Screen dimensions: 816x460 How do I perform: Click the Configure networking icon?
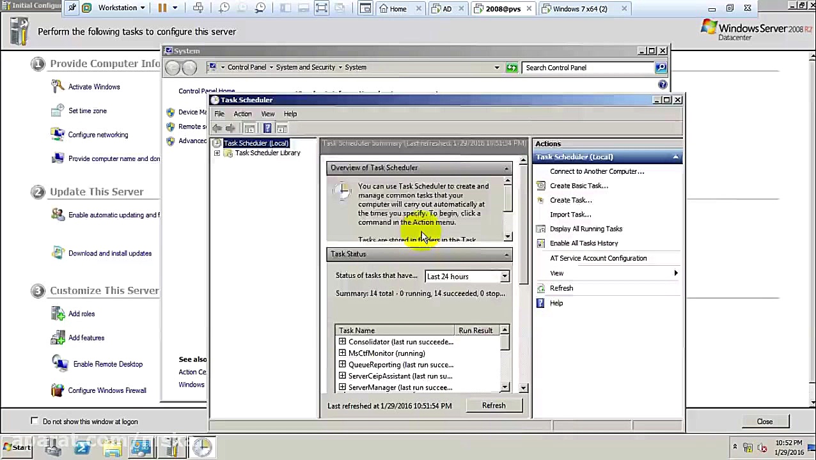pos(58,135)
